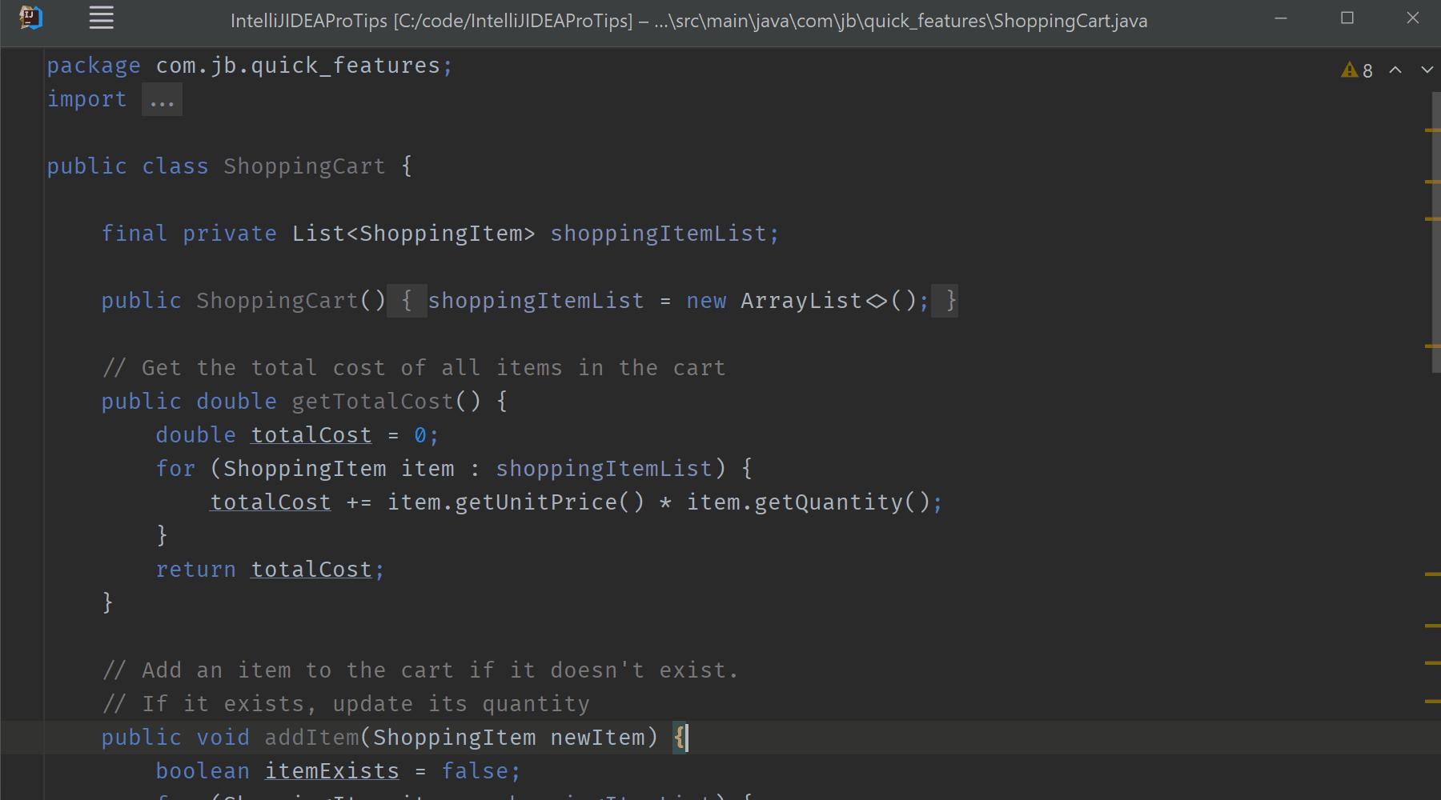Open the inspections widget showing 8 warnings

pos(1359,70)
